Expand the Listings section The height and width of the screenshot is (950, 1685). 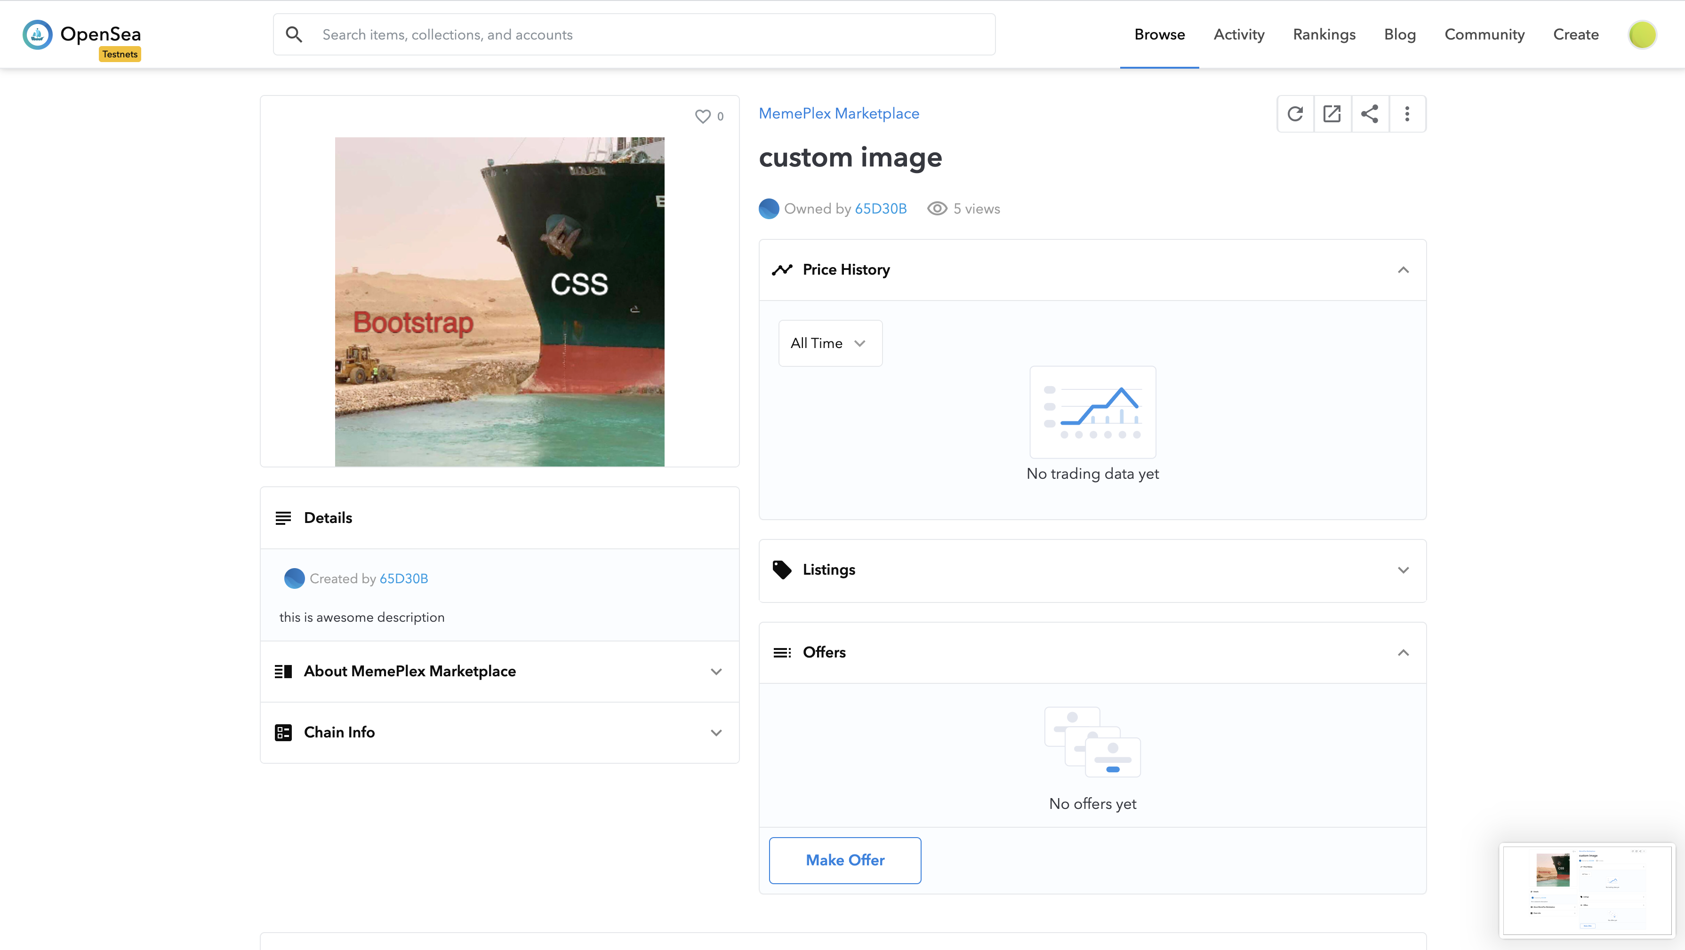1403,570
